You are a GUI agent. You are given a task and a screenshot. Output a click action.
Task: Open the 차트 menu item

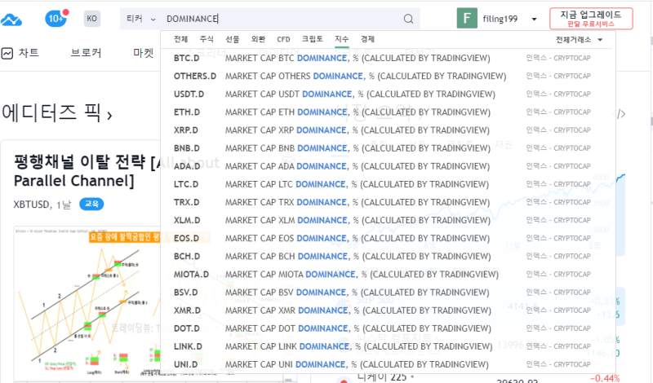tap(20, 53)
